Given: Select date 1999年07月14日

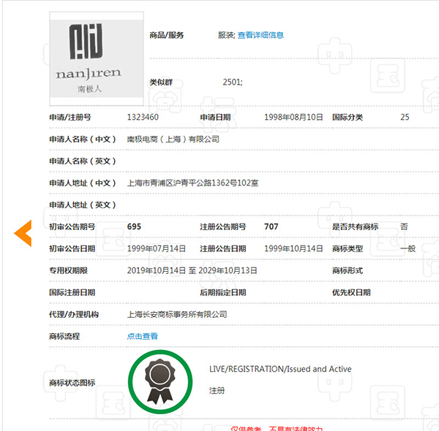Looking at the screenshot, I should pyautogui.click(x=157, y=248).
